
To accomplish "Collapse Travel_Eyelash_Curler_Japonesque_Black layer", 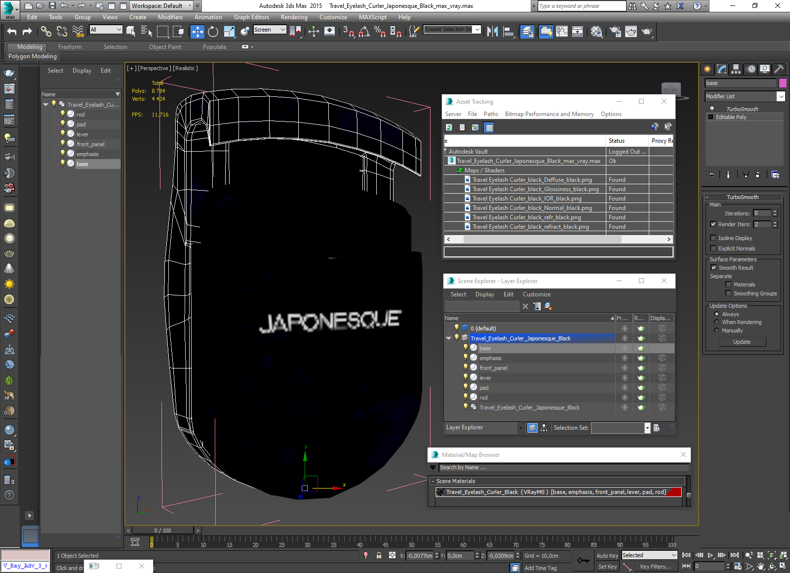I will tap(448, 338).
